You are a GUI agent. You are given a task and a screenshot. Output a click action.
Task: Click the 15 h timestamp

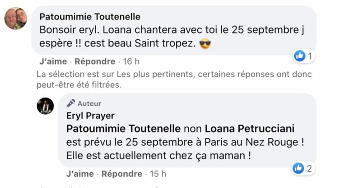[158, 174]
